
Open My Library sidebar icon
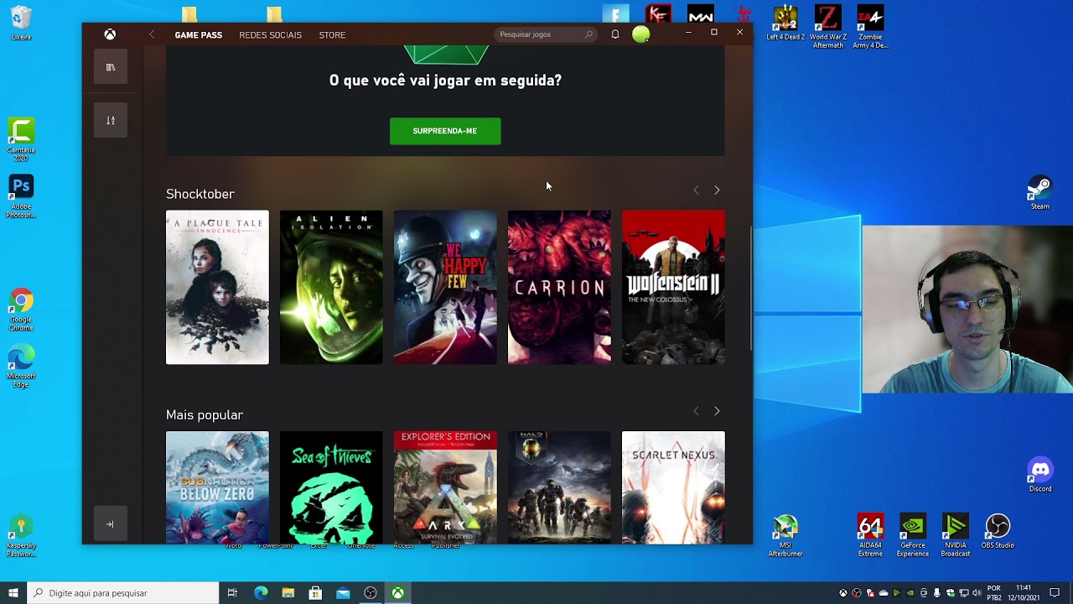click(x=111, y=67)
